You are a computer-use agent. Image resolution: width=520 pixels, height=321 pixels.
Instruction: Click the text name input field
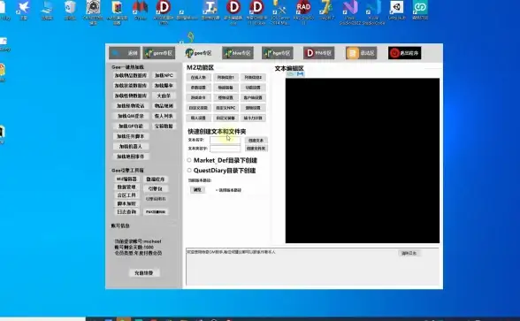click(226, 140)
